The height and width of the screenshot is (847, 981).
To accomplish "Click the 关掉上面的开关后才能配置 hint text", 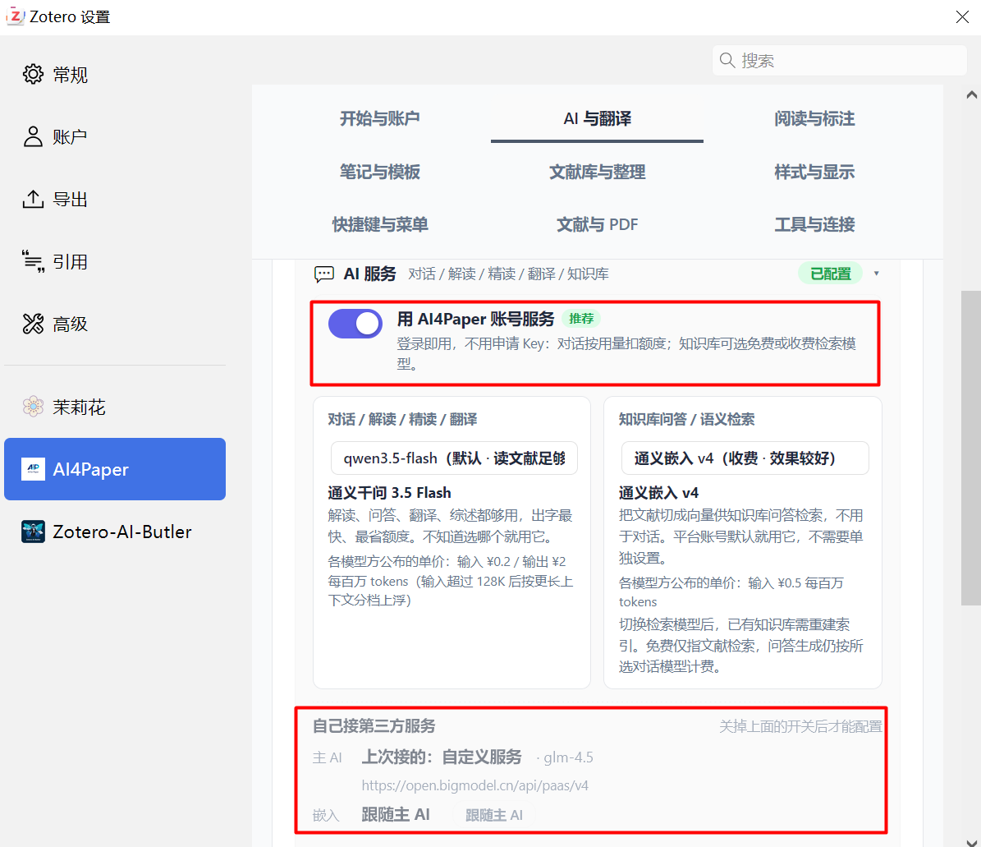I will [800, 726].
